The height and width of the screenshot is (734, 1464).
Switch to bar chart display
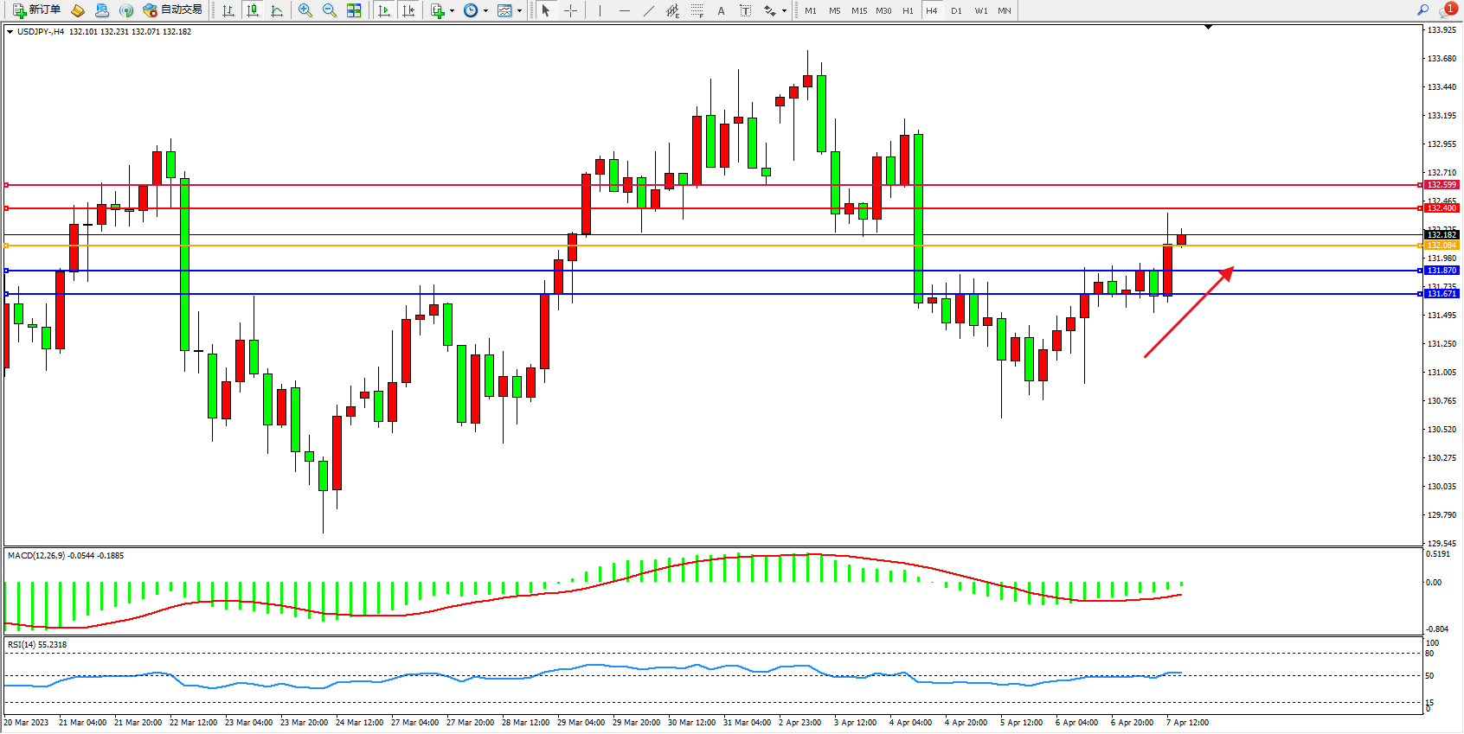tap(228, 10)
